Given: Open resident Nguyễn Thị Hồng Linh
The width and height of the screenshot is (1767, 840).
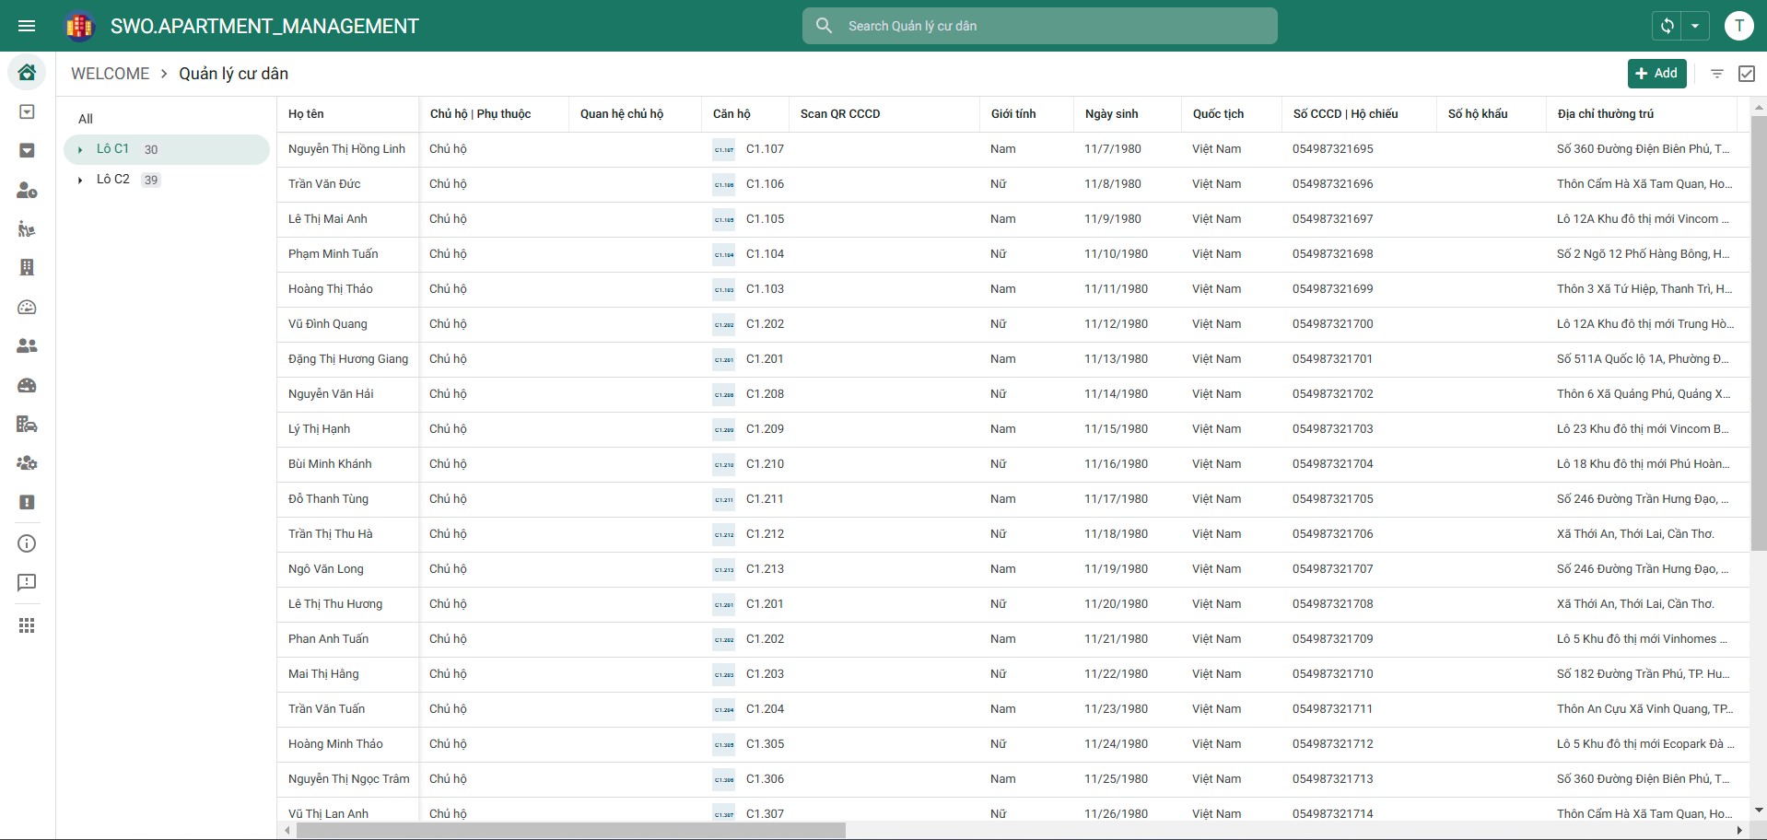Looking at the screenshot, I should tap(346, 149).
